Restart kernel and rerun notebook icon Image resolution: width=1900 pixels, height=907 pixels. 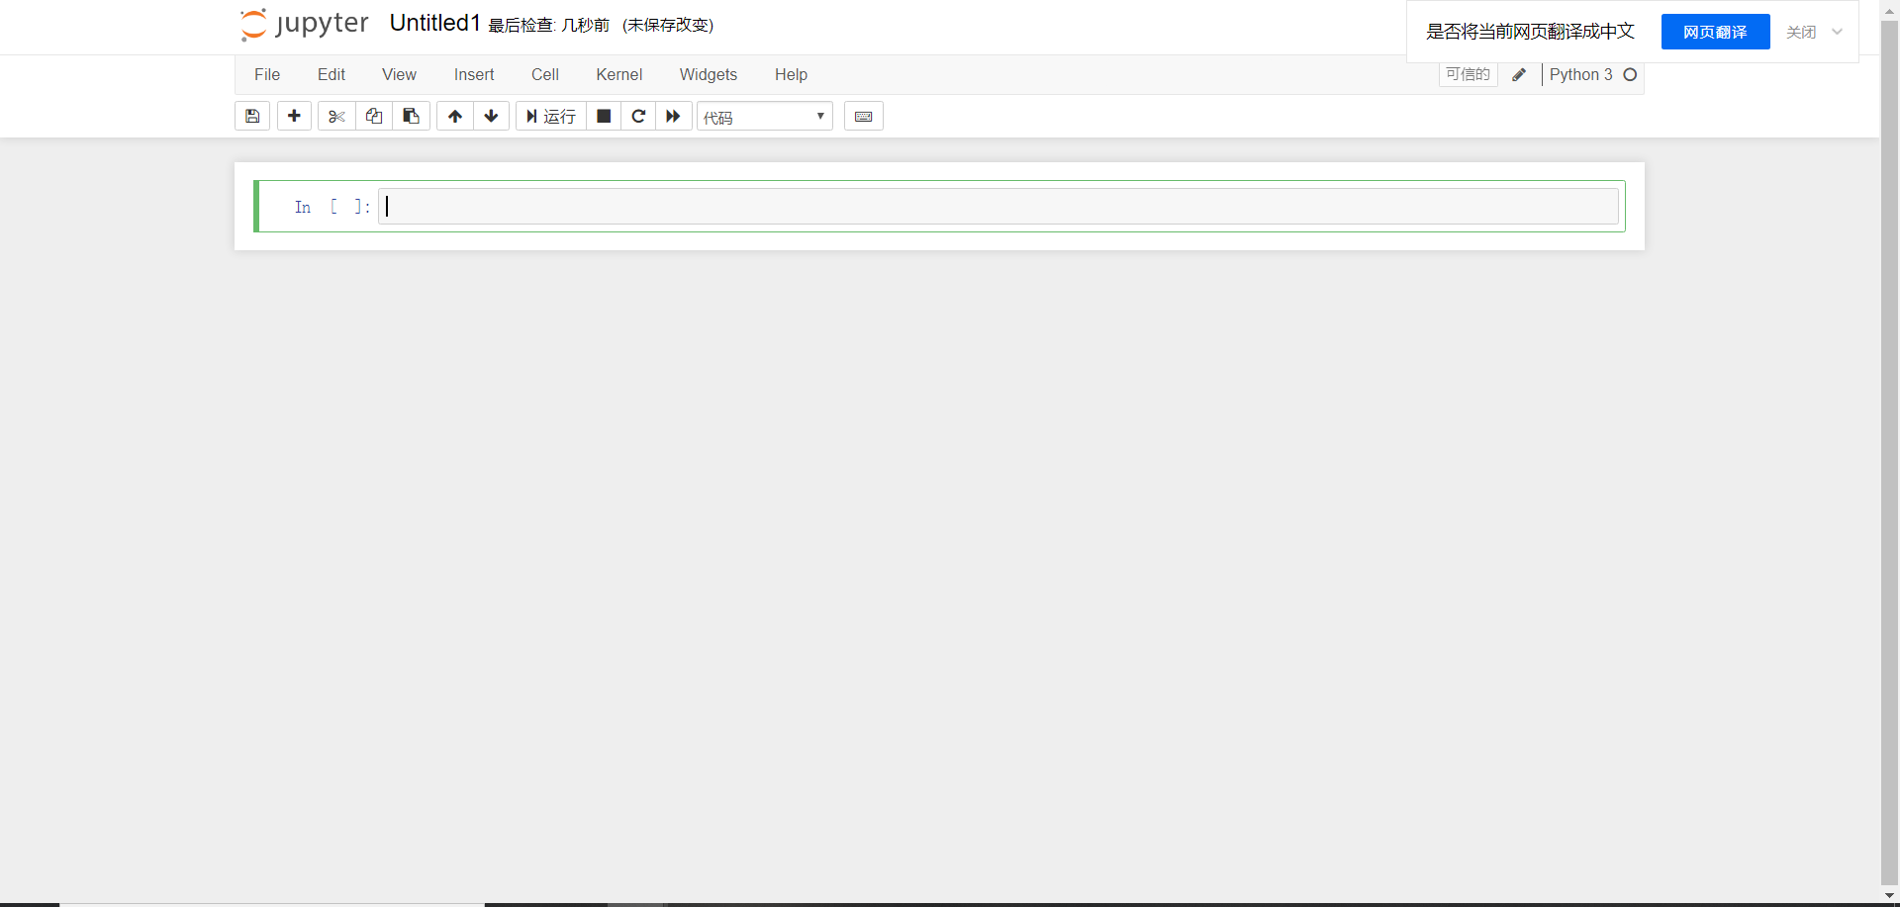[x=673, y=117]
